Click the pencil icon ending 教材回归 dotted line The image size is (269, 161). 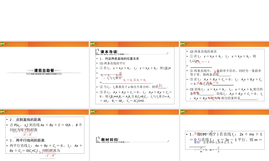(168, 141)
